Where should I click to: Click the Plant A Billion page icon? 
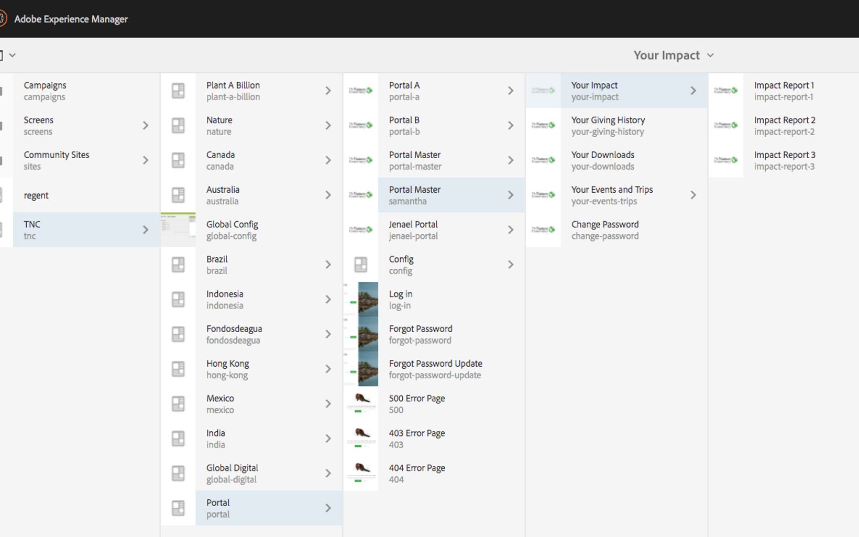pos(178,91)
